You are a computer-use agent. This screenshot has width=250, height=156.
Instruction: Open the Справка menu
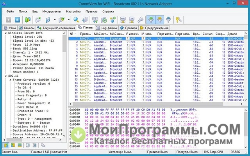[108, 11]
